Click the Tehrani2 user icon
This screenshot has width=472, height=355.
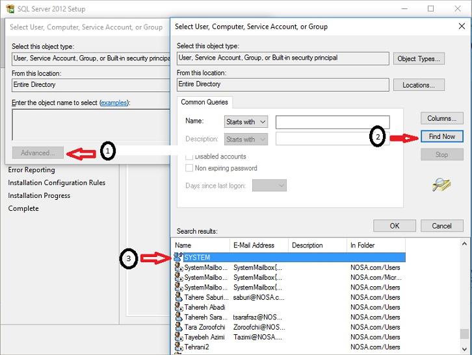(x=179, y=347)
